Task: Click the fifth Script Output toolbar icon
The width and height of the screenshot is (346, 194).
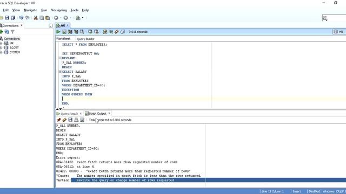Action: click(x=82, y=120)
